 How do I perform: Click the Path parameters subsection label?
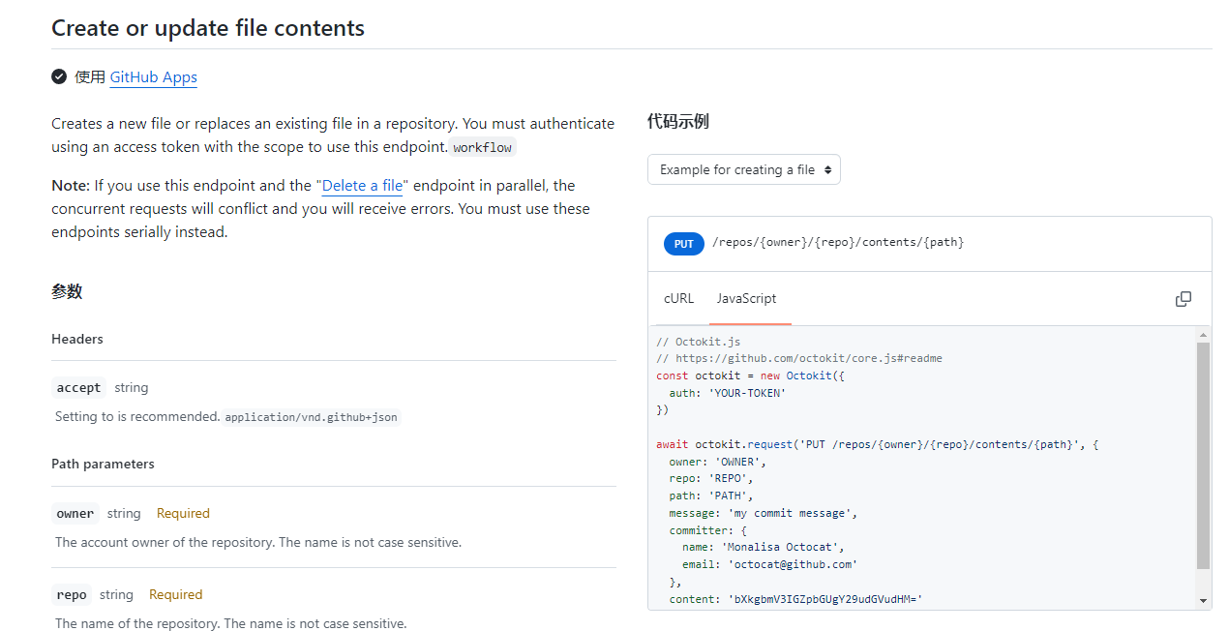tap(103, 464)
